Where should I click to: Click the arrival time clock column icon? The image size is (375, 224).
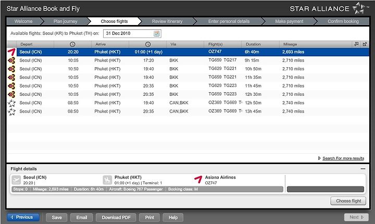[x=148, y=44]
